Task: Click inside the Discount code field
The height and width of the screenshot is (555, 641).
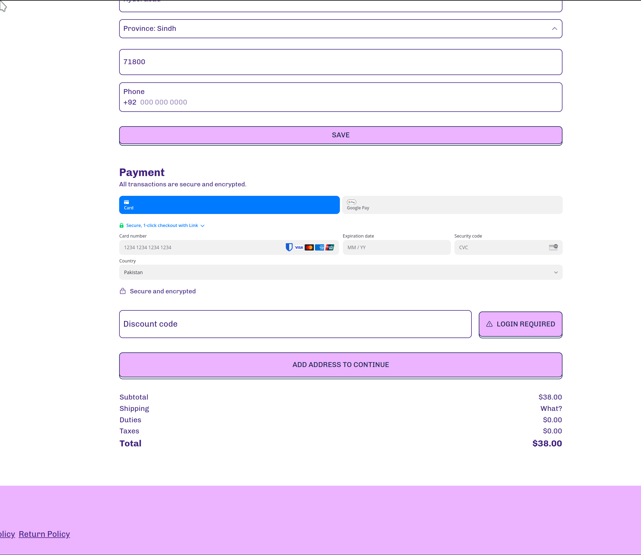Action: (295, 324)
